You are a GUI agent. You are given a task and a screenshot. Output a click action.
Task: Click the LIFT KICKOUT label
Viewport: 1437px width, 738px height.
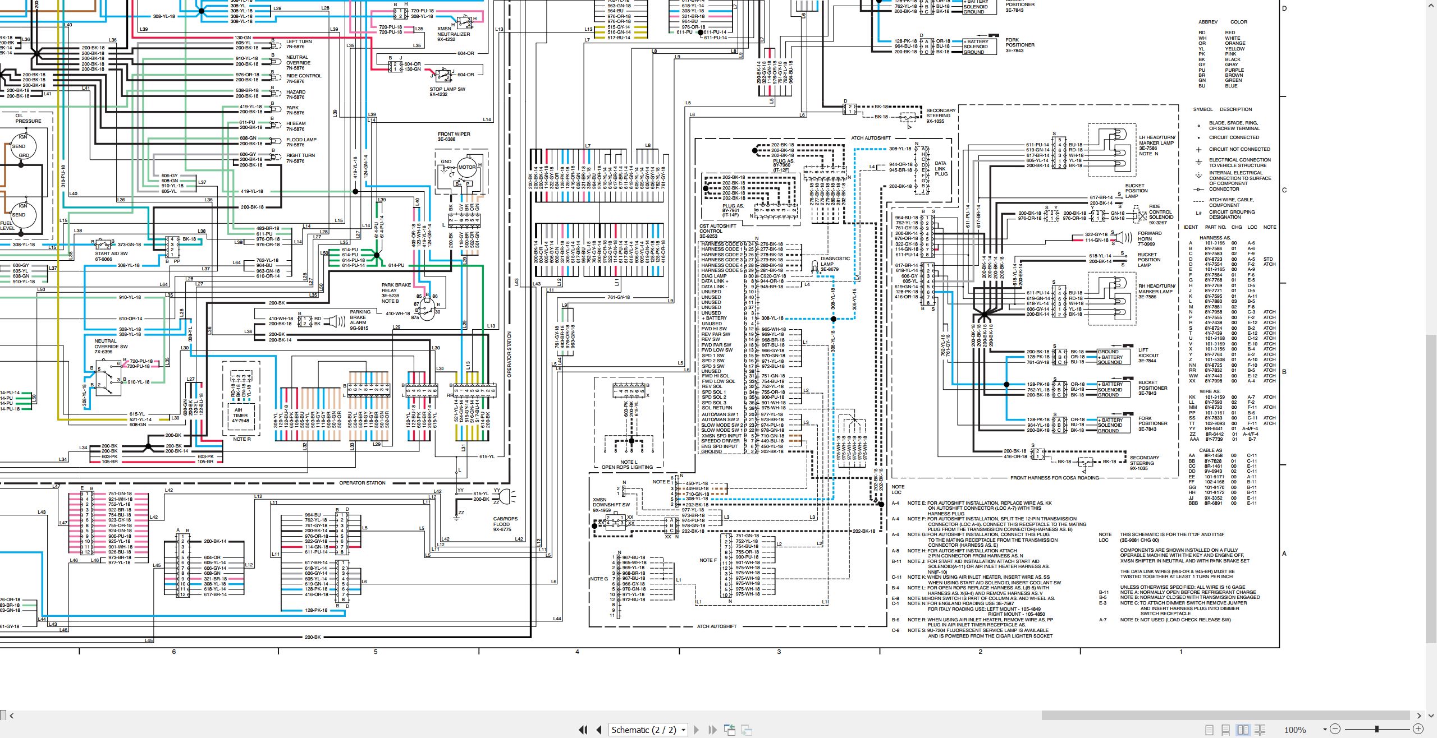pyautogui.click(x=1148, y=353)
